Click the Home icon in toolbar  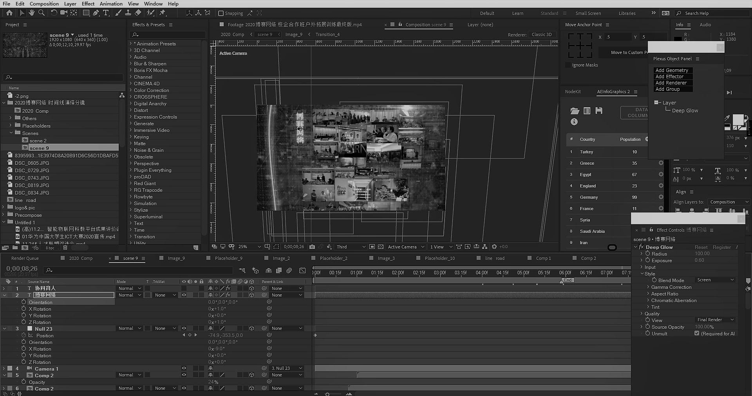pos(9,13)
